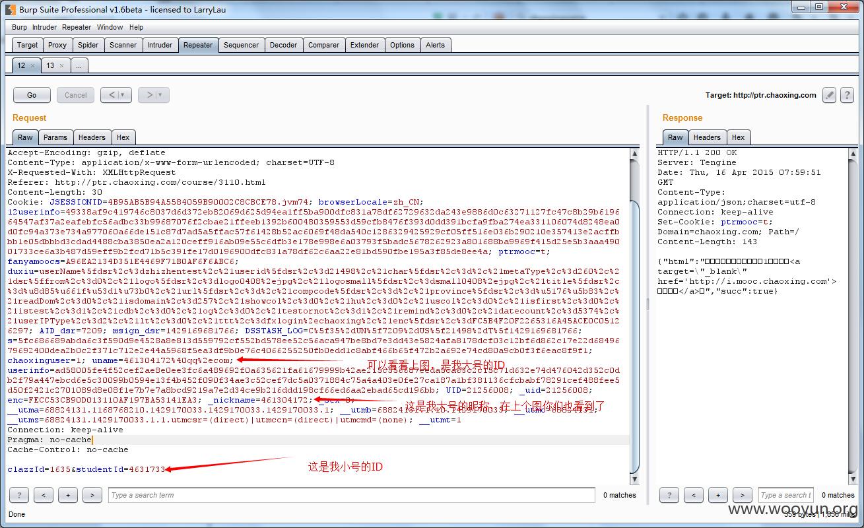Switch to the Decoder tab
864x528 pixels.
[x=284, y=45]
